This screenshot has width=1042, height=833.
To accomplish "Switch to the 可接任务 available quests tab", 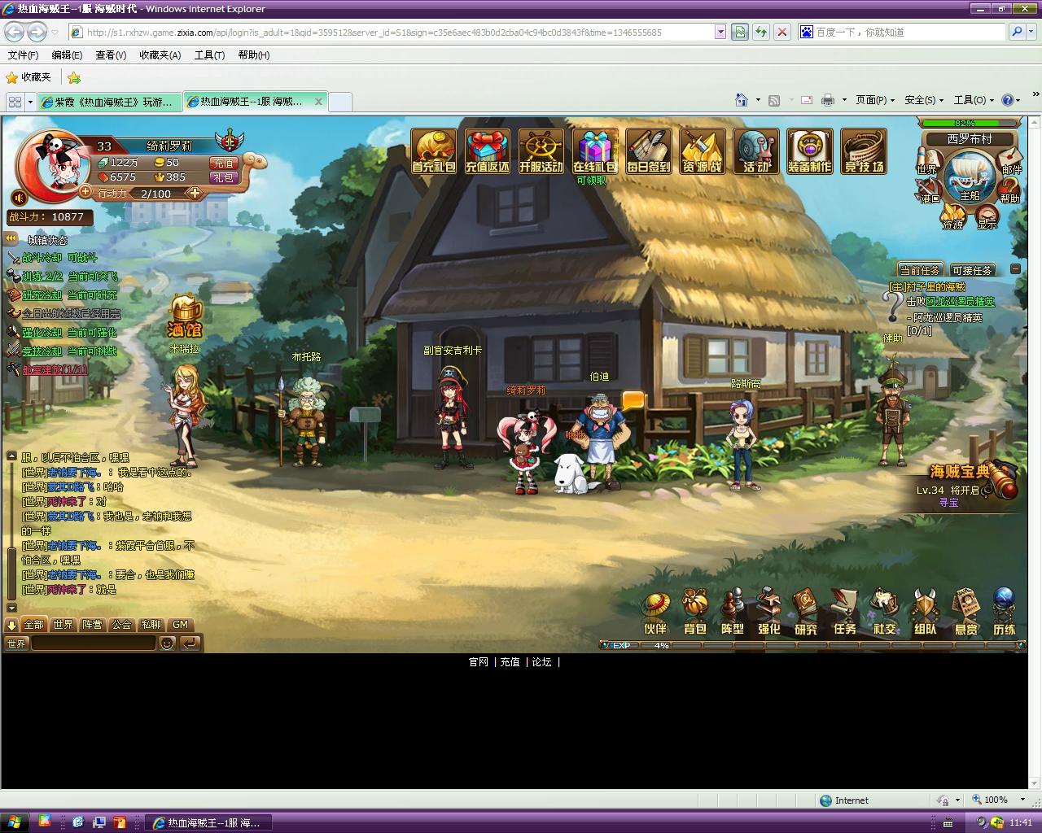I will pyautogui.click(x=971, y=270).
